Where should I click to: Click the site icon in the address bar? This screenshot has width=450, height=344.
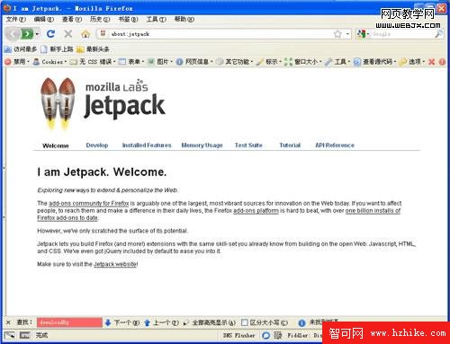tap(103, 33)
